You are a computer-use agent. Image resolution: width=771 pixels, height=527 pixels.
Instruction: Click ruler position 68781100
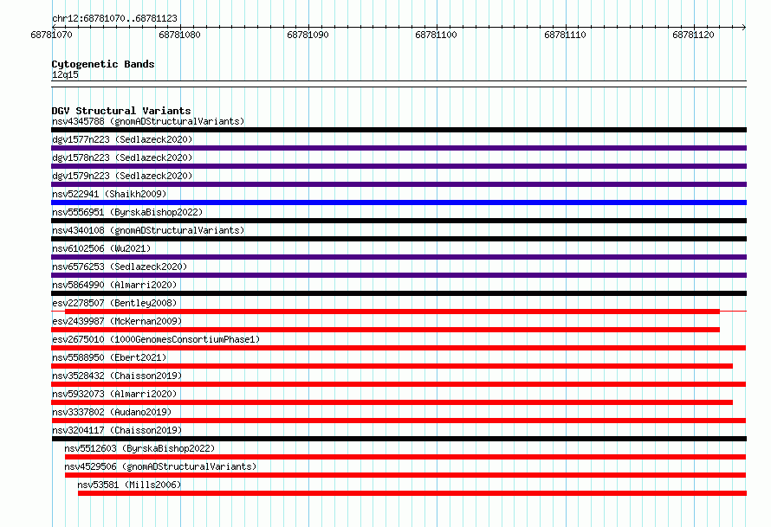click(x=437, y=35)
